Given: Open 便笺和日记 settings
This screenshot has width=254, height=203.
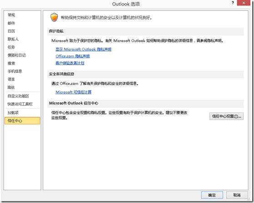Looking at the screenshot, I should pos(17,55).
